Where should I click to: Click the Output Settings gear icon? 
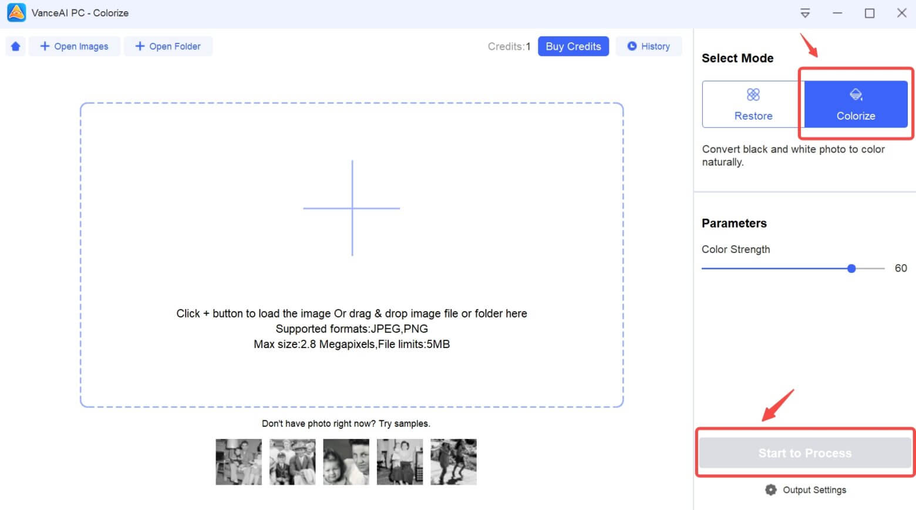[770, 490]
